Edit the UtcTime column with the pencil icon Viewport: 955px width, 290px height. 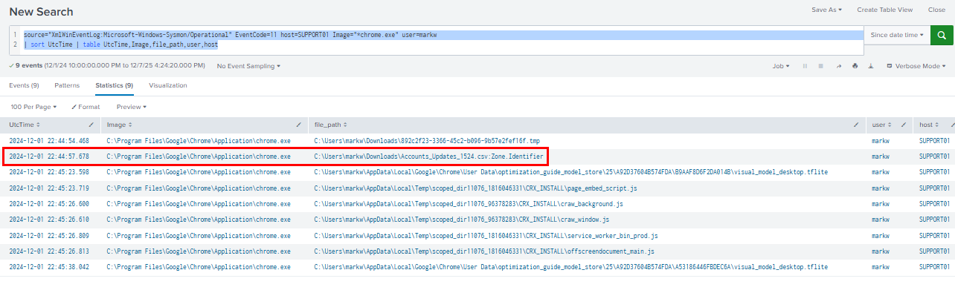(x=91, y=125)
